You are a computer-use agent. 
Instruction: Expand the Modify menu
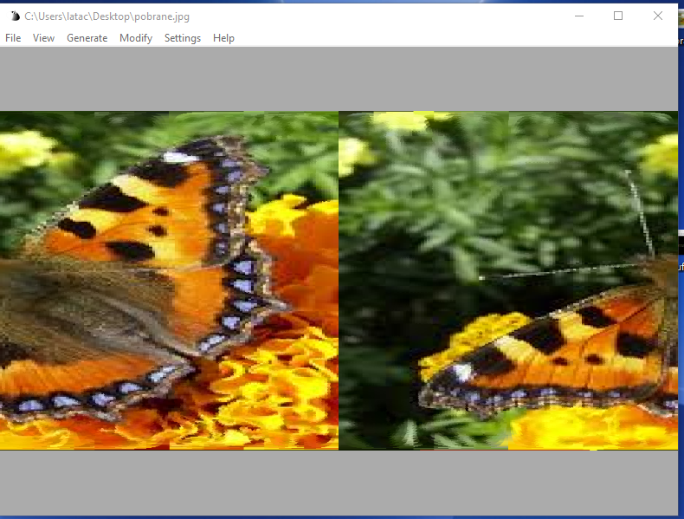click(x=136, y=38)
